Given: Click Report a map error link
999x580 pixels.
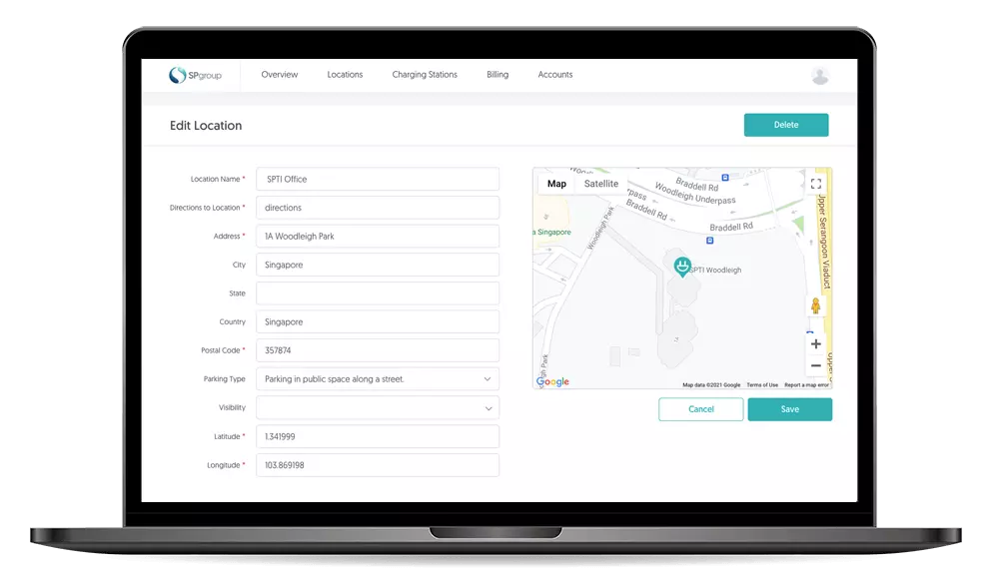Looking at the screenshot, I should 806,385.
